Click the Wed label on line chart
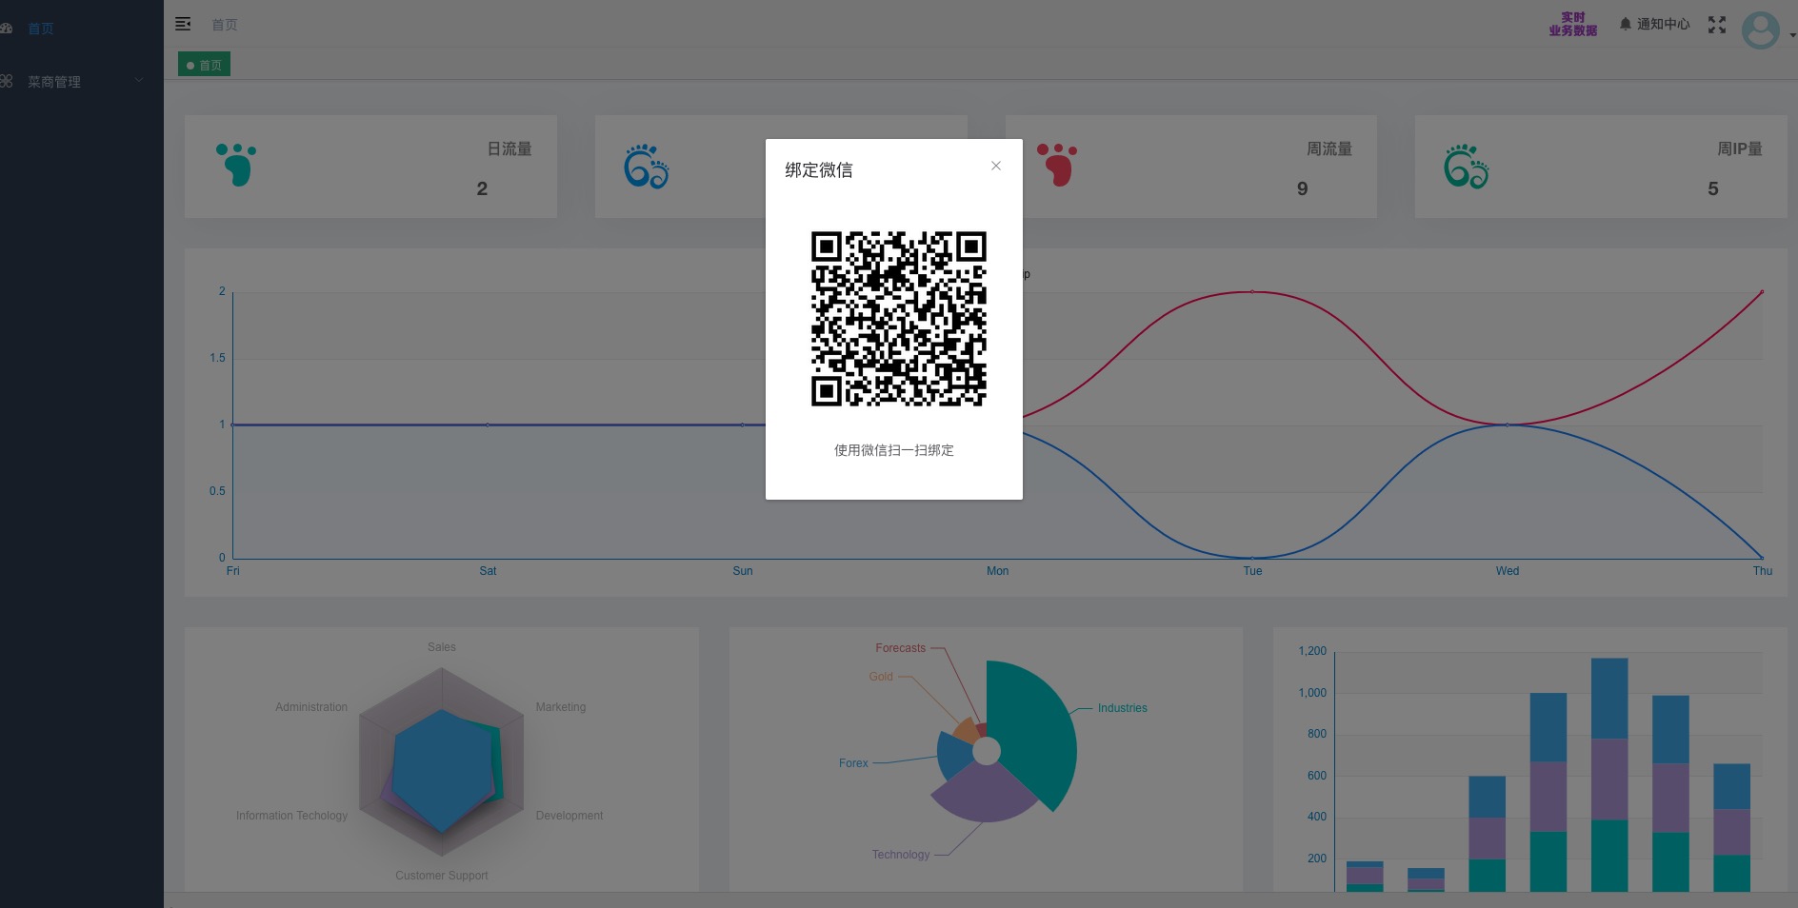 [x=1507, y=571]
